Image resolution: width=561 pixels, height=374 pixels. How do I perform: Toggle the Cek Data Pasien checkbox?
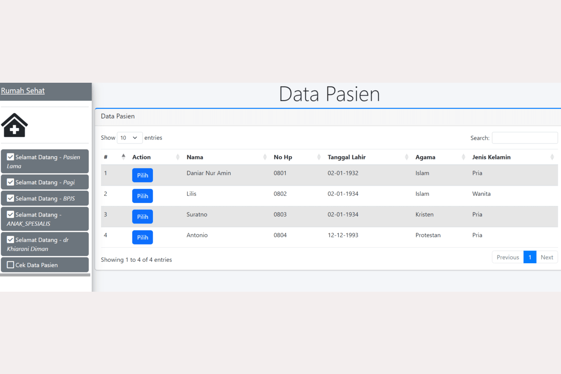coord(10,265)
